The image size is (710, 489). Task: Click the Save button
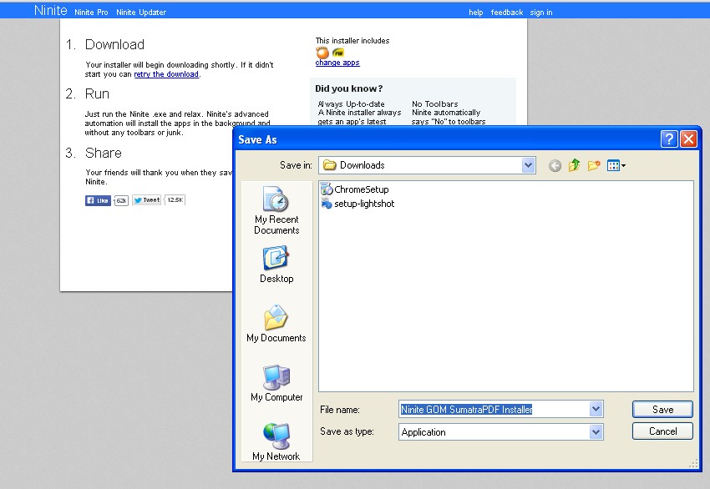click(x=662, y=409)
